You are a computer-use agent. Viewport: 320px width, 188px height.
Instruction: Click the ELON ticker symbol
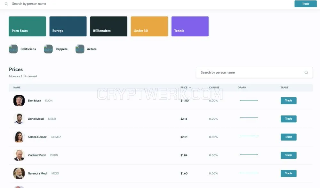click(49, 101)
